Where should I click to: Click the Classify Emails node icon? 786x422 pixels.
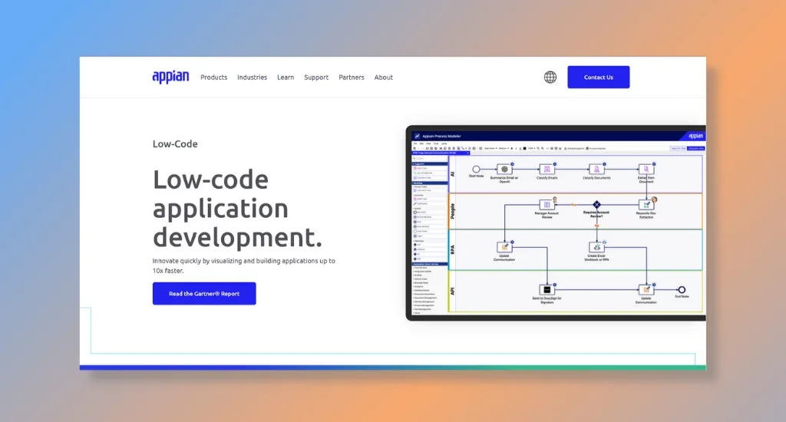[x=547, y=169]
